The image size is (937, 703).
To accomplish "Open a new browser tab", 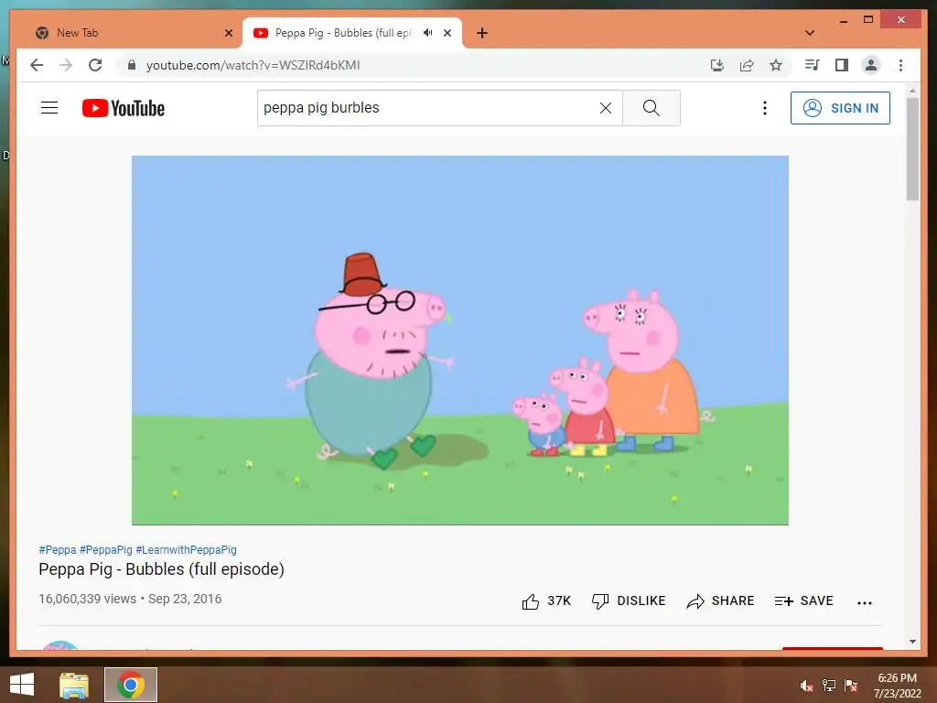I will 482,33.
